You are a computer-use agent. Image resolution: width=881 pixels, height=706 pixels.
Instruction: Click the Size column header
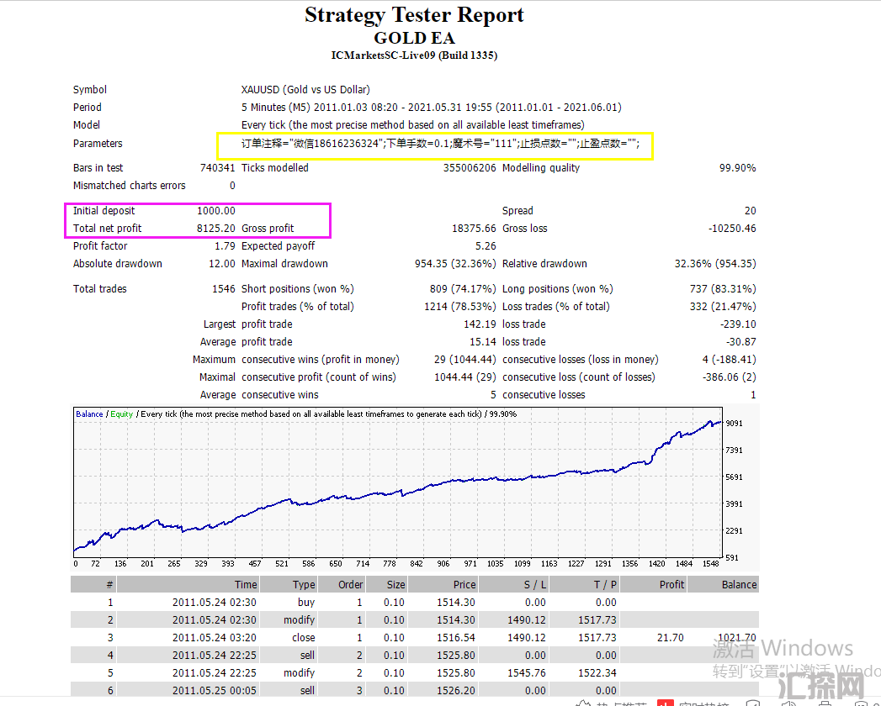(395, 585)
